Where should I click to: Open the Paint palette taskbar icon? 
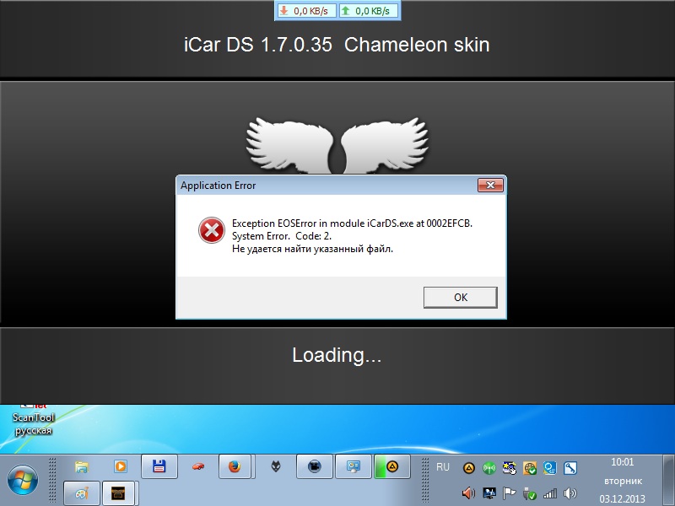81,493
